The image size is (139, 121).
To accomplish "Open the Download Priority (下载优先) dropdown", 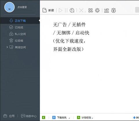I will pos(61,118).
